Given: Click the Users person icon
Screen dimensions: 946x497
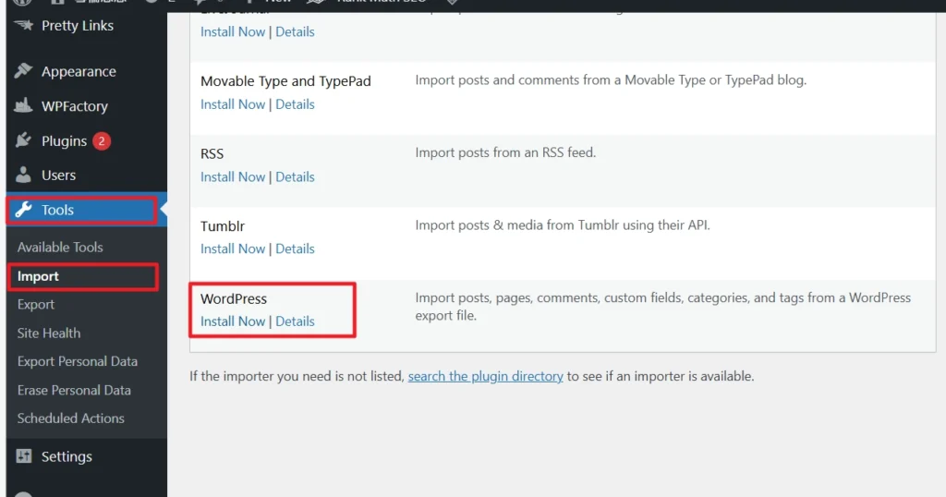Looking at the screenshot, I should coord(23,175).
